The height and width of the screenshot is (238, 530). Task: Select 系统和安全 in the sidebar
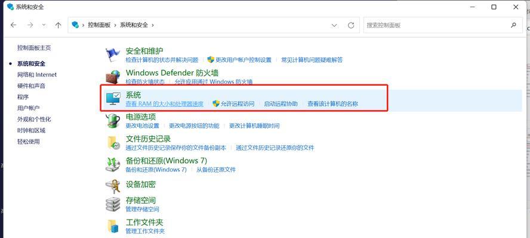coord(32,64)
